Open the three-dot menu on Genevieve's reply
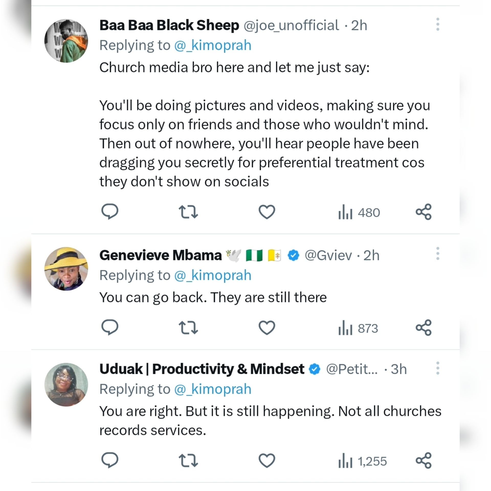Viewport: 491px width, 491px height. tap(438, 253)
